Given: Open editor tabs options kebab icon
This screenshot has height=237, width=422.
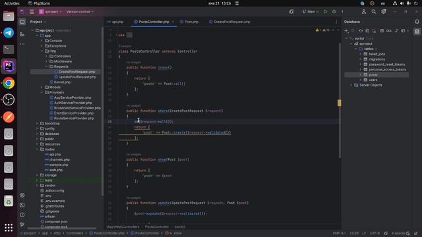Looking at the screenshot, I should [x=336, y=22].
